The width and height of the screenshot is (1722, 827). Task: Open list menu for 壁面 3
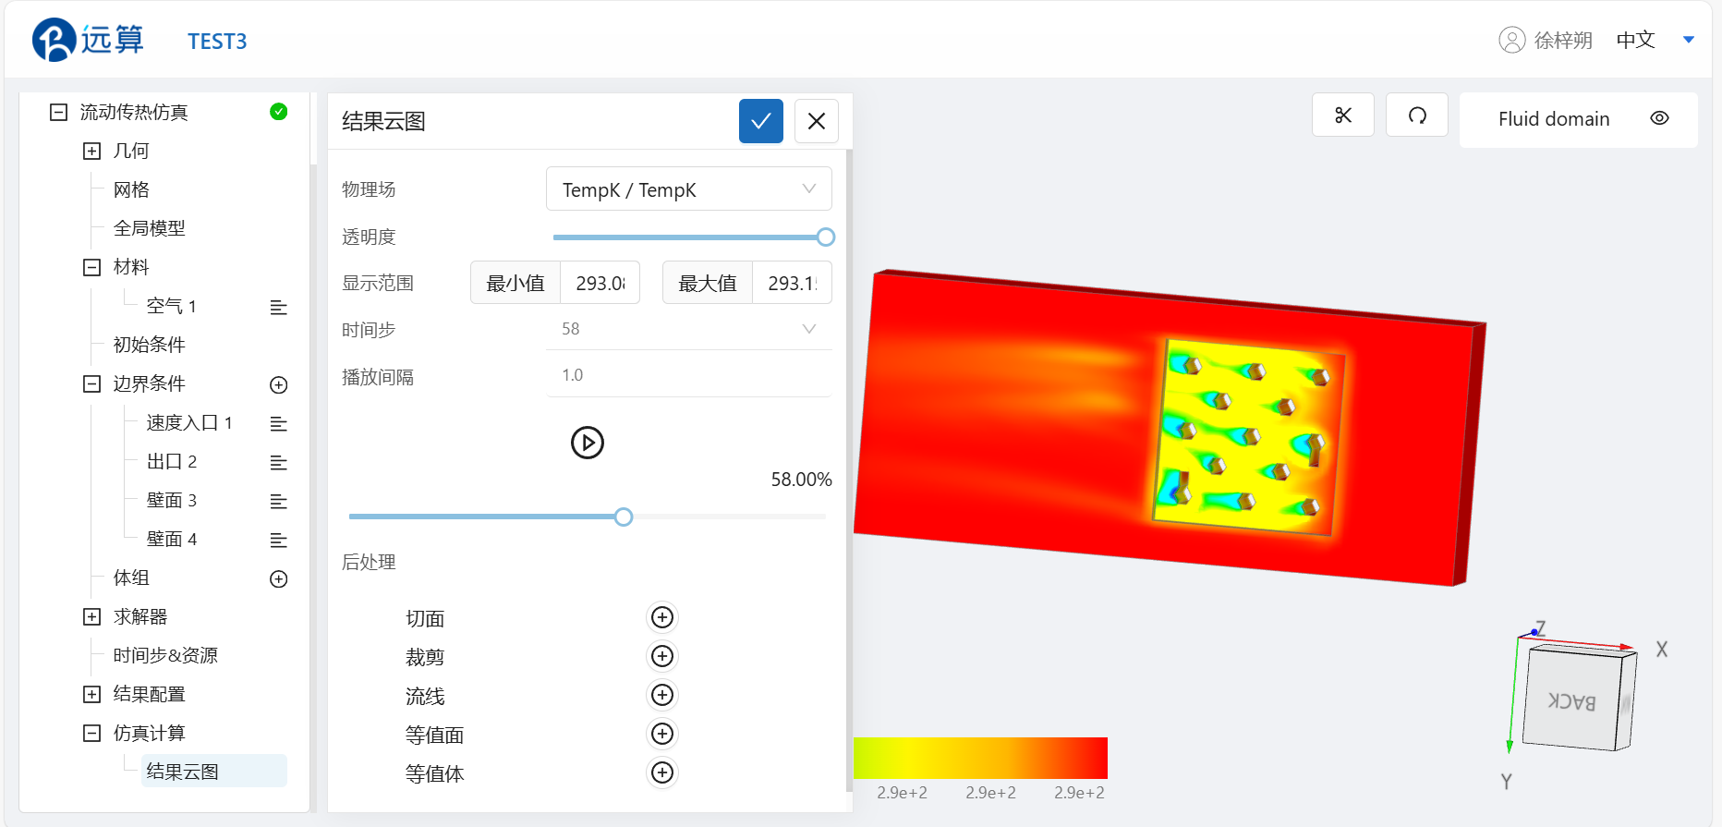(x=278, y=501)
